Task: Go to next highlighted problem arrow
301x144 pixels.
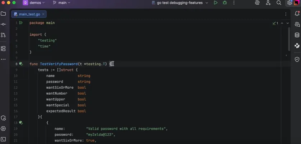Action: click(x=288, y=23)
